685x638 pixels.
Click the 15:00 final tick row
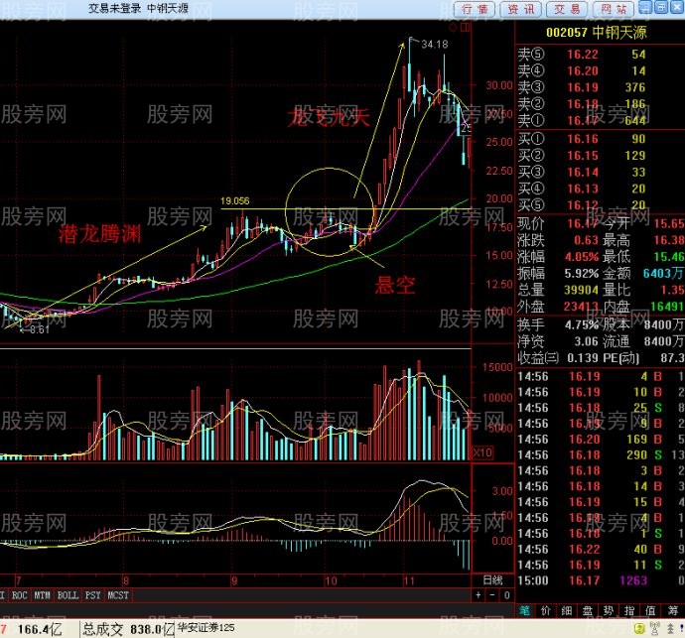[601, 580]
